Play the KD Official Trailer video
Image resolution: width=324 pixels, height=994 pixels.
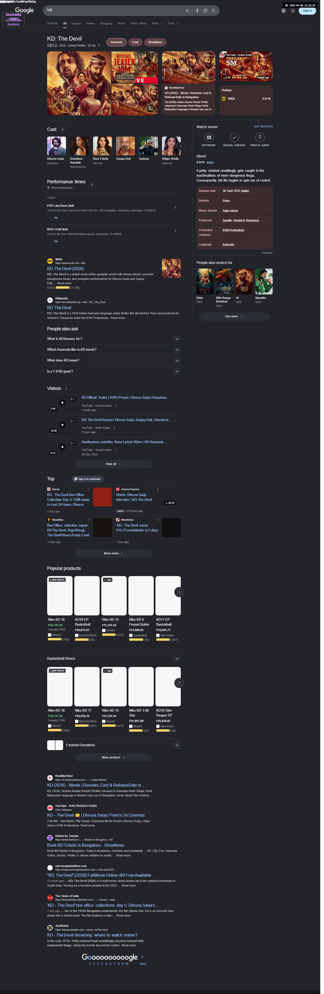[62, 403]
